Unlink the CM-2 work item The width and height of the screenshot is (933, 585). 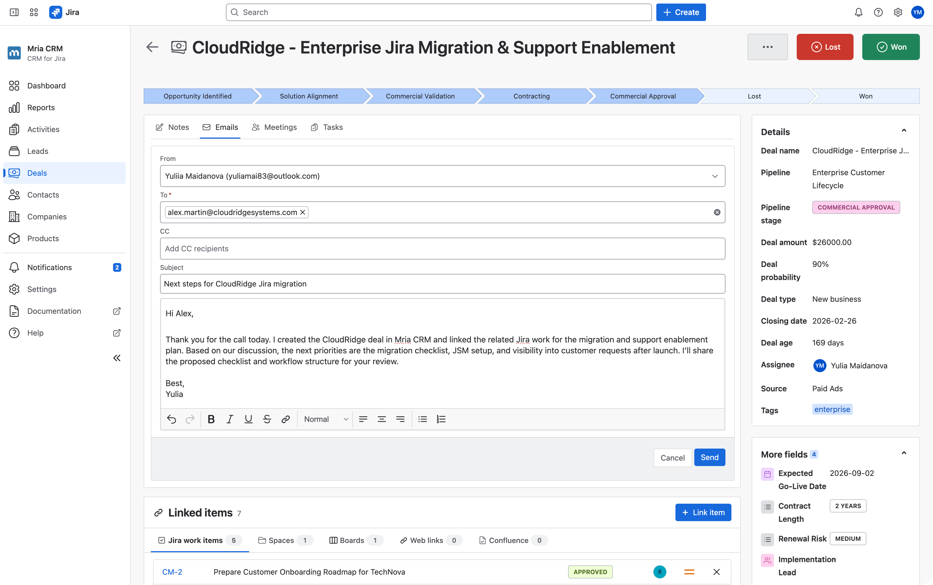pyautogui.click(x=716, y=572)
